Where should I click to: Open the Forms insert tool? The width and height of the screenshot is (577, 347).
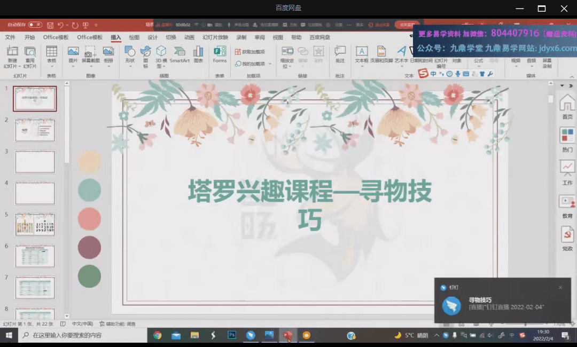point(220,54)
